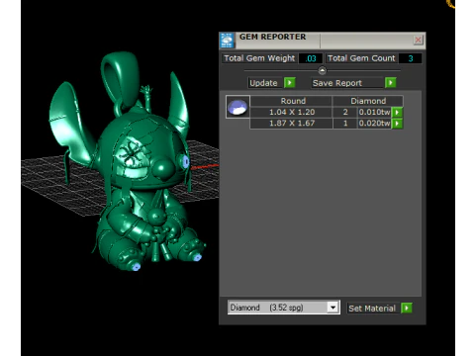Viewport: 475px width, 356px height.
Task: Click the green arrow beside Save Report
Action: coord(391,82)
